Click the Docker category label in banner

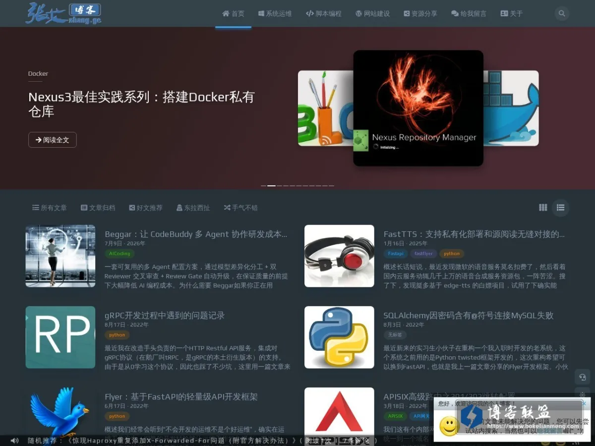pyautogui.click(x=38, y=73)
